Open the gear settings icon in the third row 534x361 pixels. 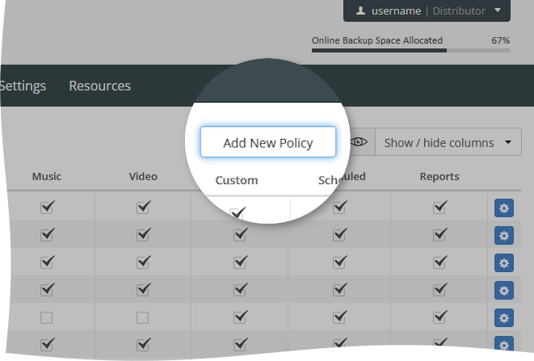(504, 263)
